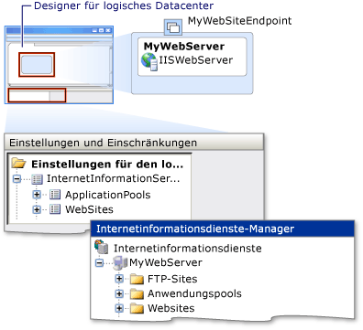Select the Websites tree item label
363x330 pixels.
pyautogui.click(x=171, y=308)
